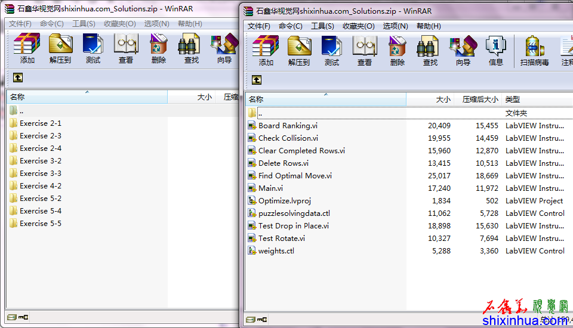Select the weights.ctl file entry
This screenshot has height=328, width=573.
[x=276, y=251]
